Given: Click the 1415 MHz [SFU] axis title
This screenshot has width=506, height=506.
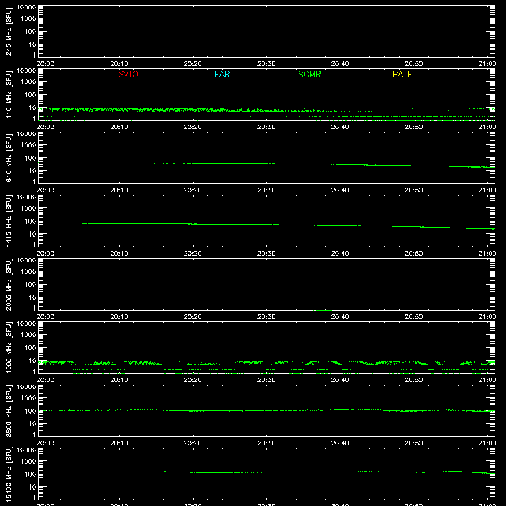Looking at the screenshot, I should (x=8, y=221).
